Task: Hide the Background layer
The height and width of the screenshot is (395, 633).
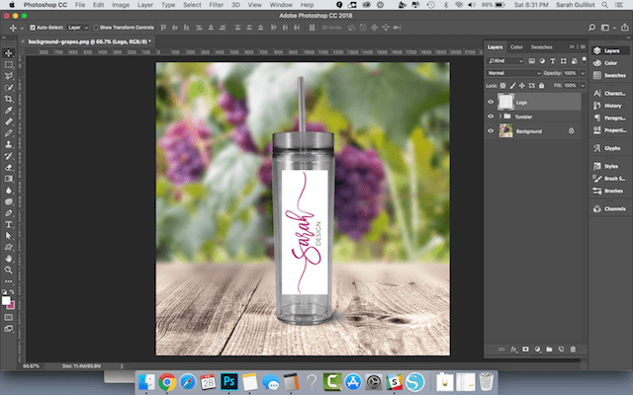Action: pyautogui.click(x=491, y=130)
